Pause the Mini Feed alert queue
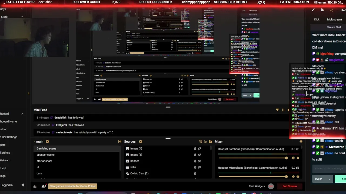 click(283, 110)
